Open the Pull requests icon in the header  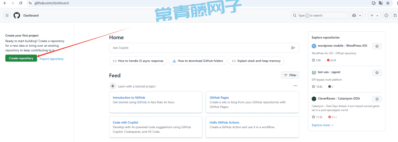click(x=395, y=15)
